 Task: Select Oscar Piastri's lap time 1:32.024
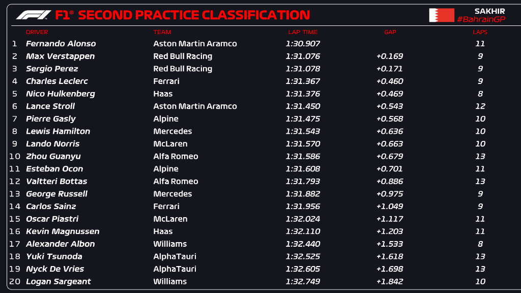click(303, 219)
